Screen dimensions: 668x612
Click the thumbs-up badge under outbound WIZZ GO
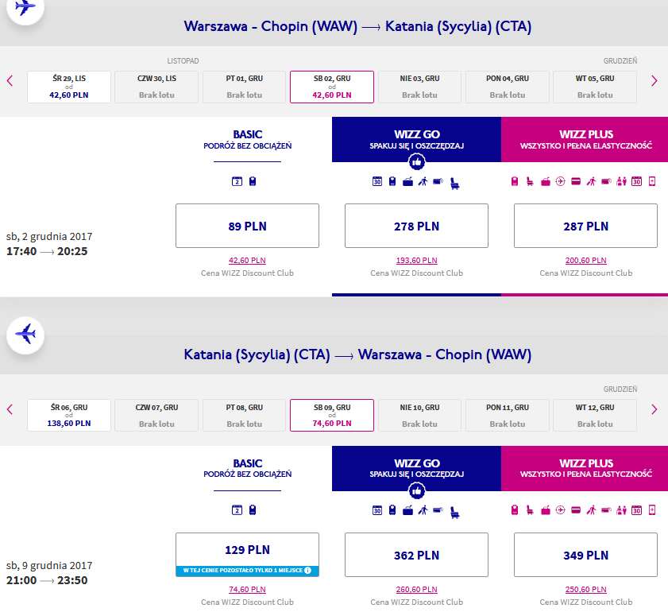click(417, 162)
